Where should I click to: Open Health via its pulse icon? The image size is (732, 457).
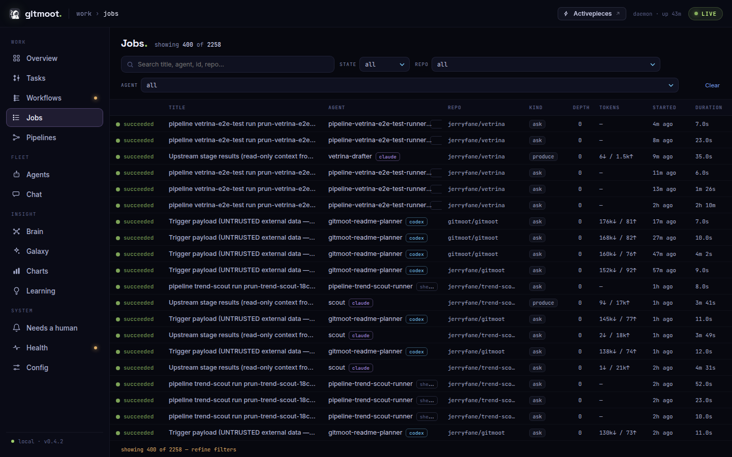coord(16,348)
